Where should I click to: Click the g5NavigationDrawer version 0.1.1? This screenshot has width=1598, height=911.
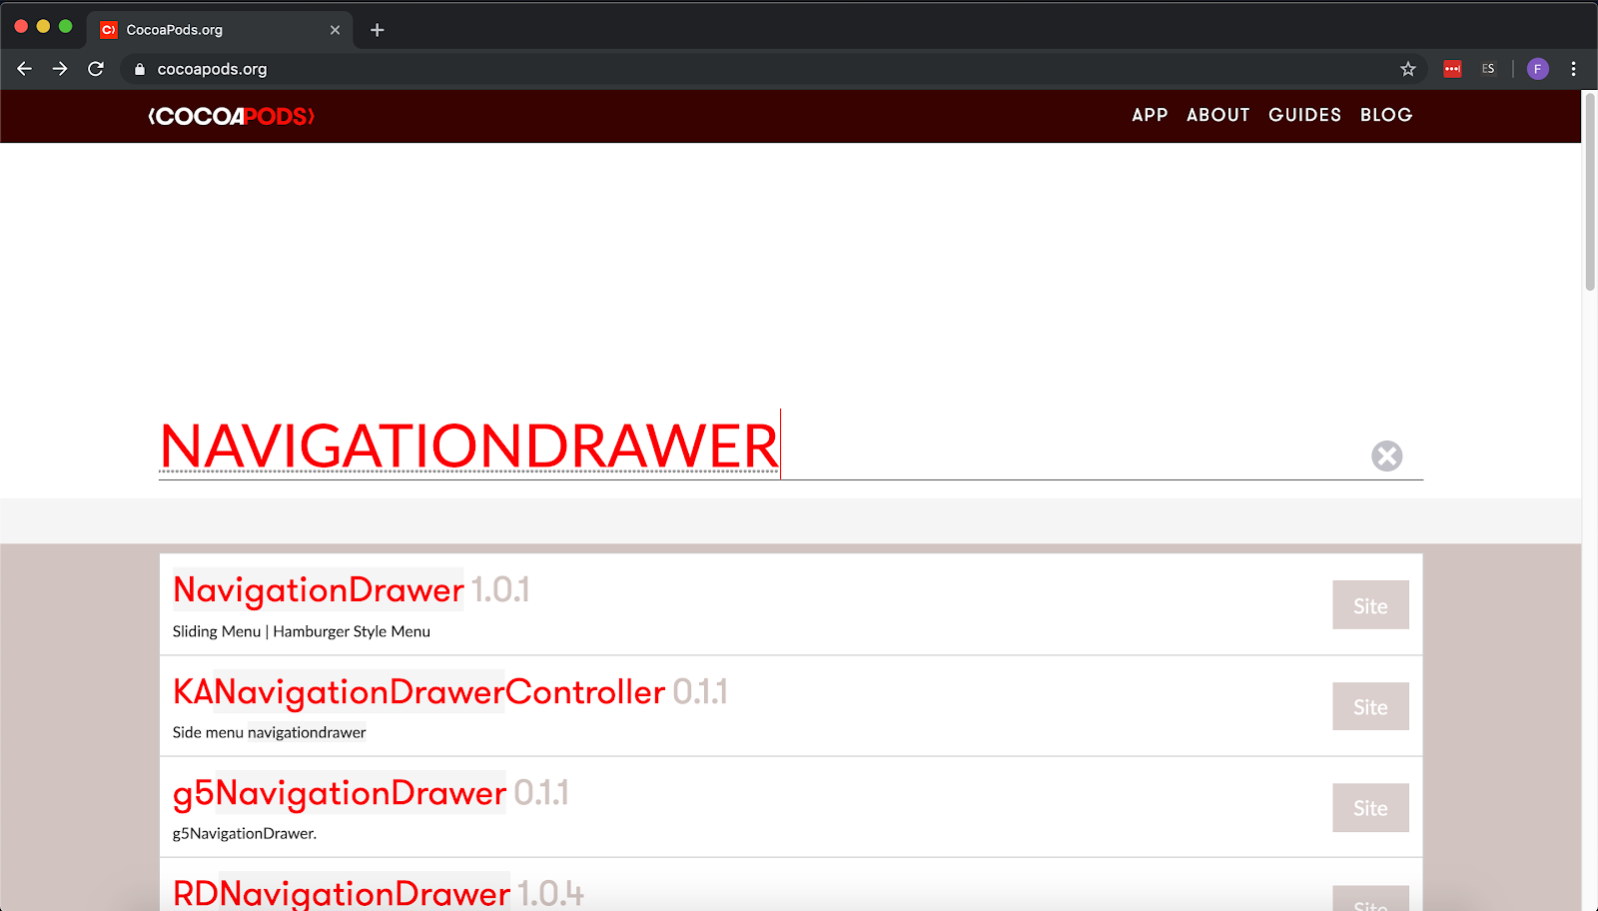pyautogui.click(x=541, y=793)
